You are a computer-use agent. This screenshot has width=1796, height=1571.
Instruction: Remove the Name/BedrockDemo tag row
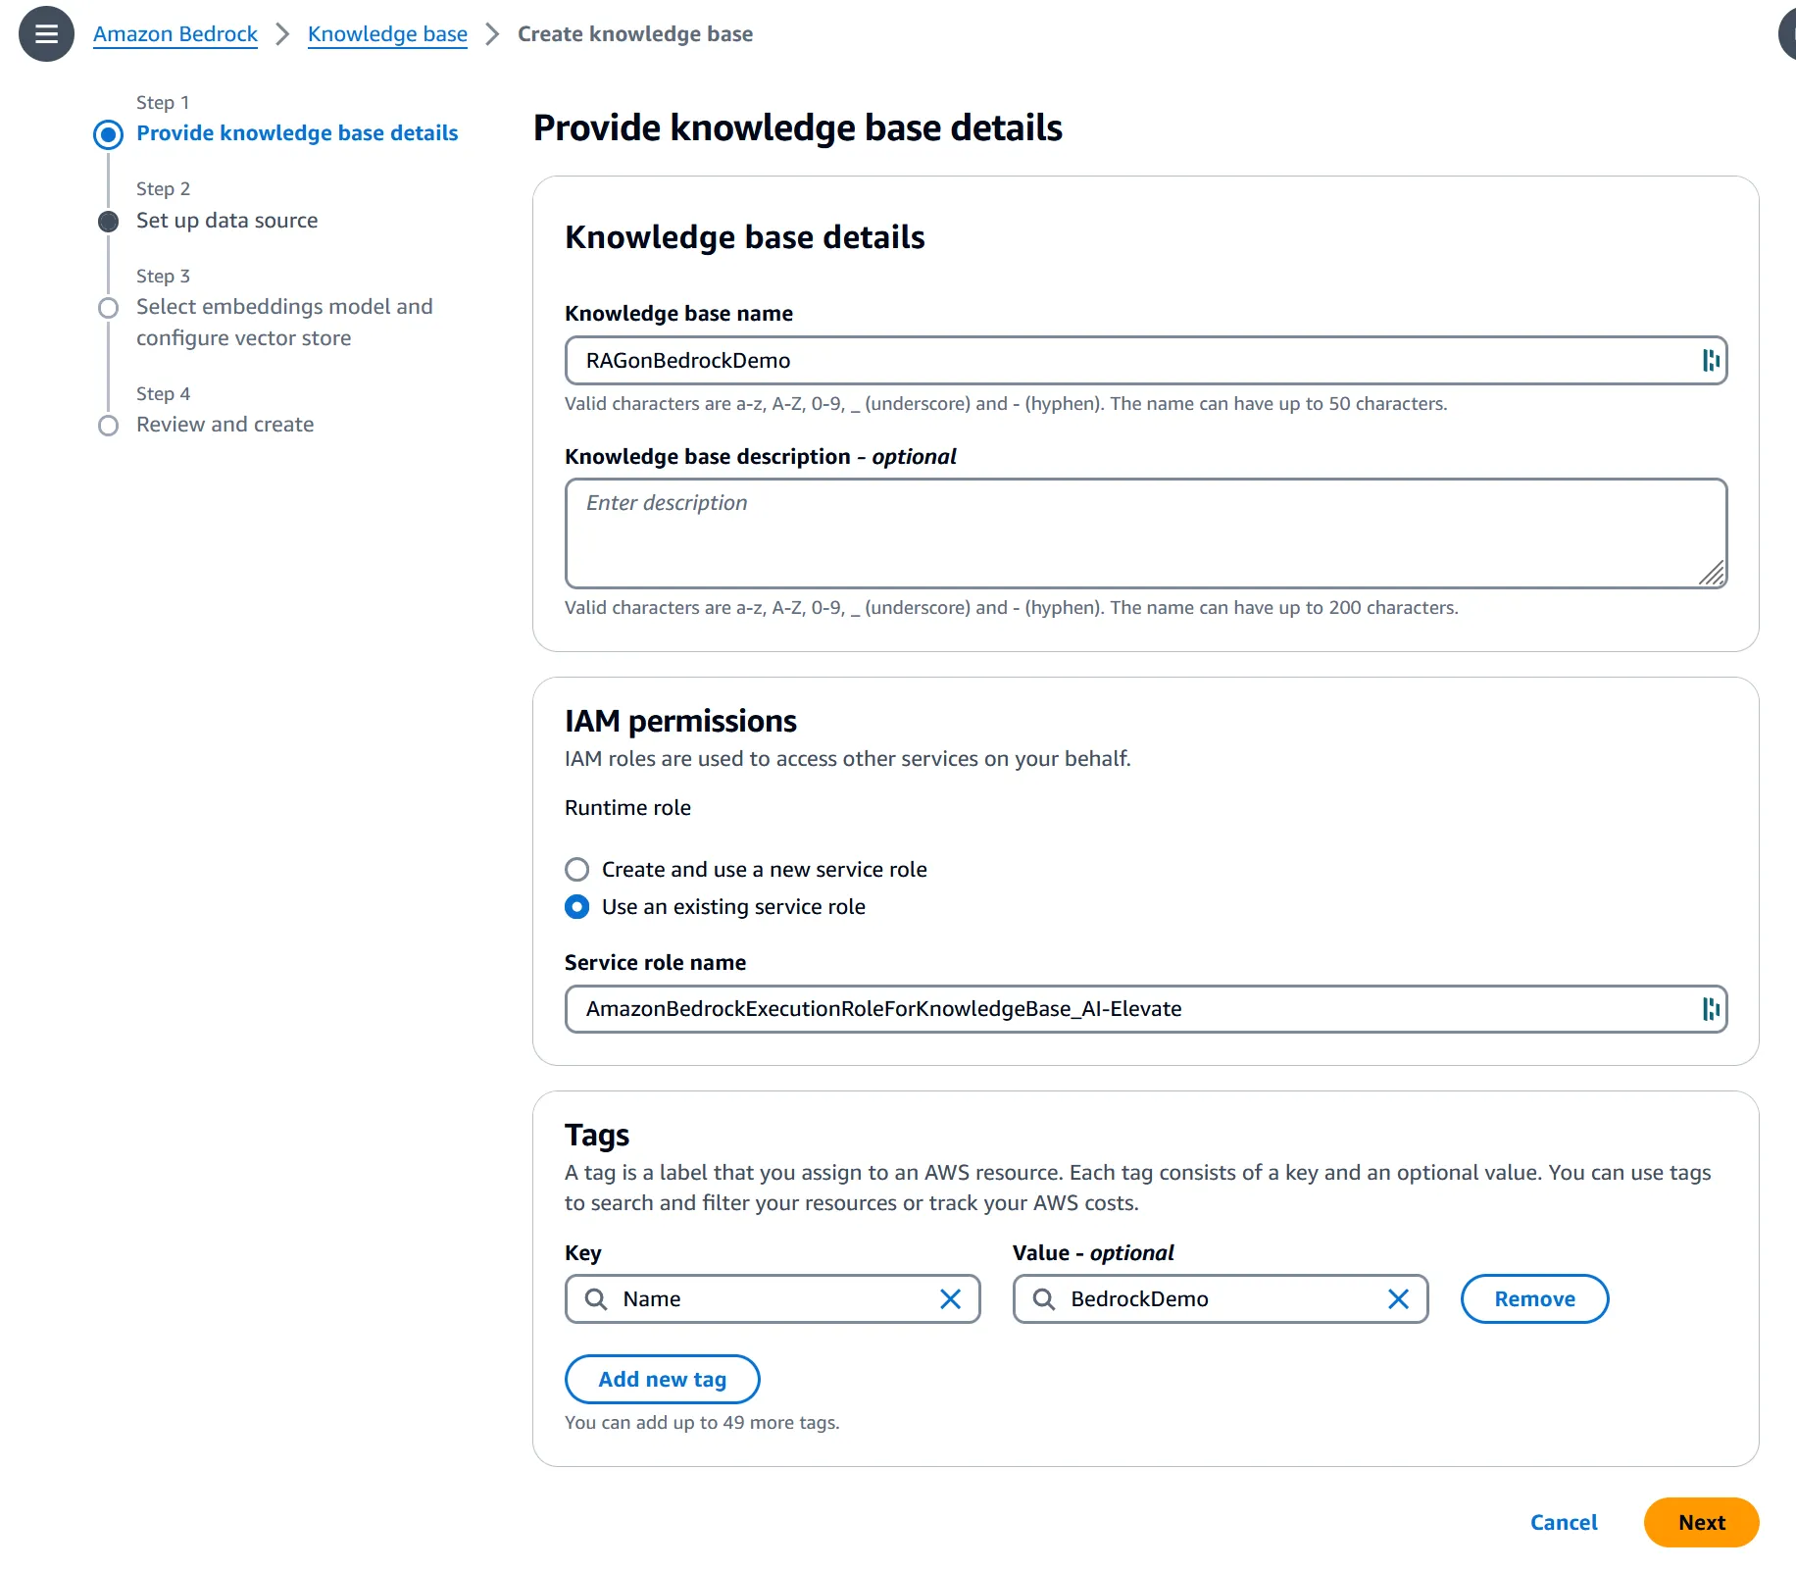[x=1534, y=1298]
